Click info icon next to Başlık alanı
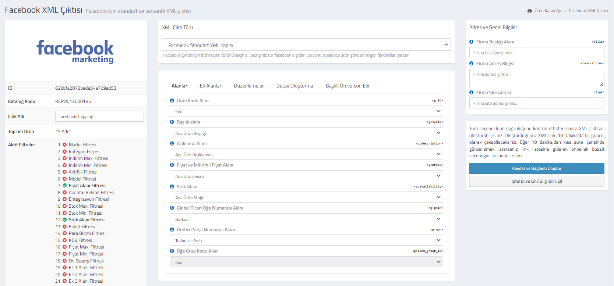The width and height of the screenshot is (614, 286). (x=172, y=122)
